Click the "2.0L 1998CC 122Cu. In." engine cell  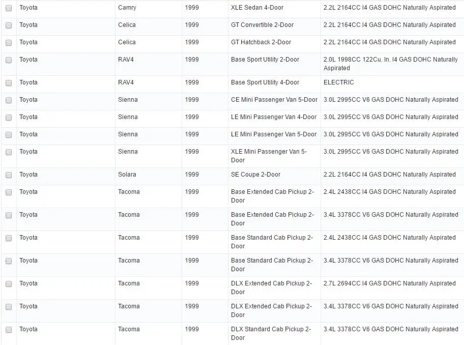[390, 64]
